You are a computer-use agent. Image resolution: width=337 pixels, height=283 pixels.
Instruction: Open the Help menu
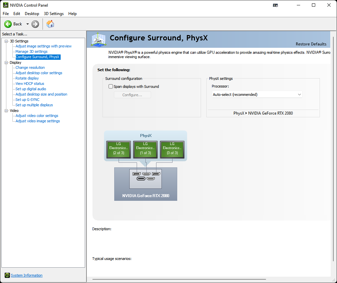72,14
